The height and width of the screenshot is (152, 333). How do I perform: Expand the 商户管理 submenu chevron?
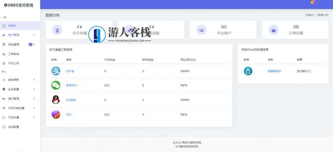[x=34, y=35]
